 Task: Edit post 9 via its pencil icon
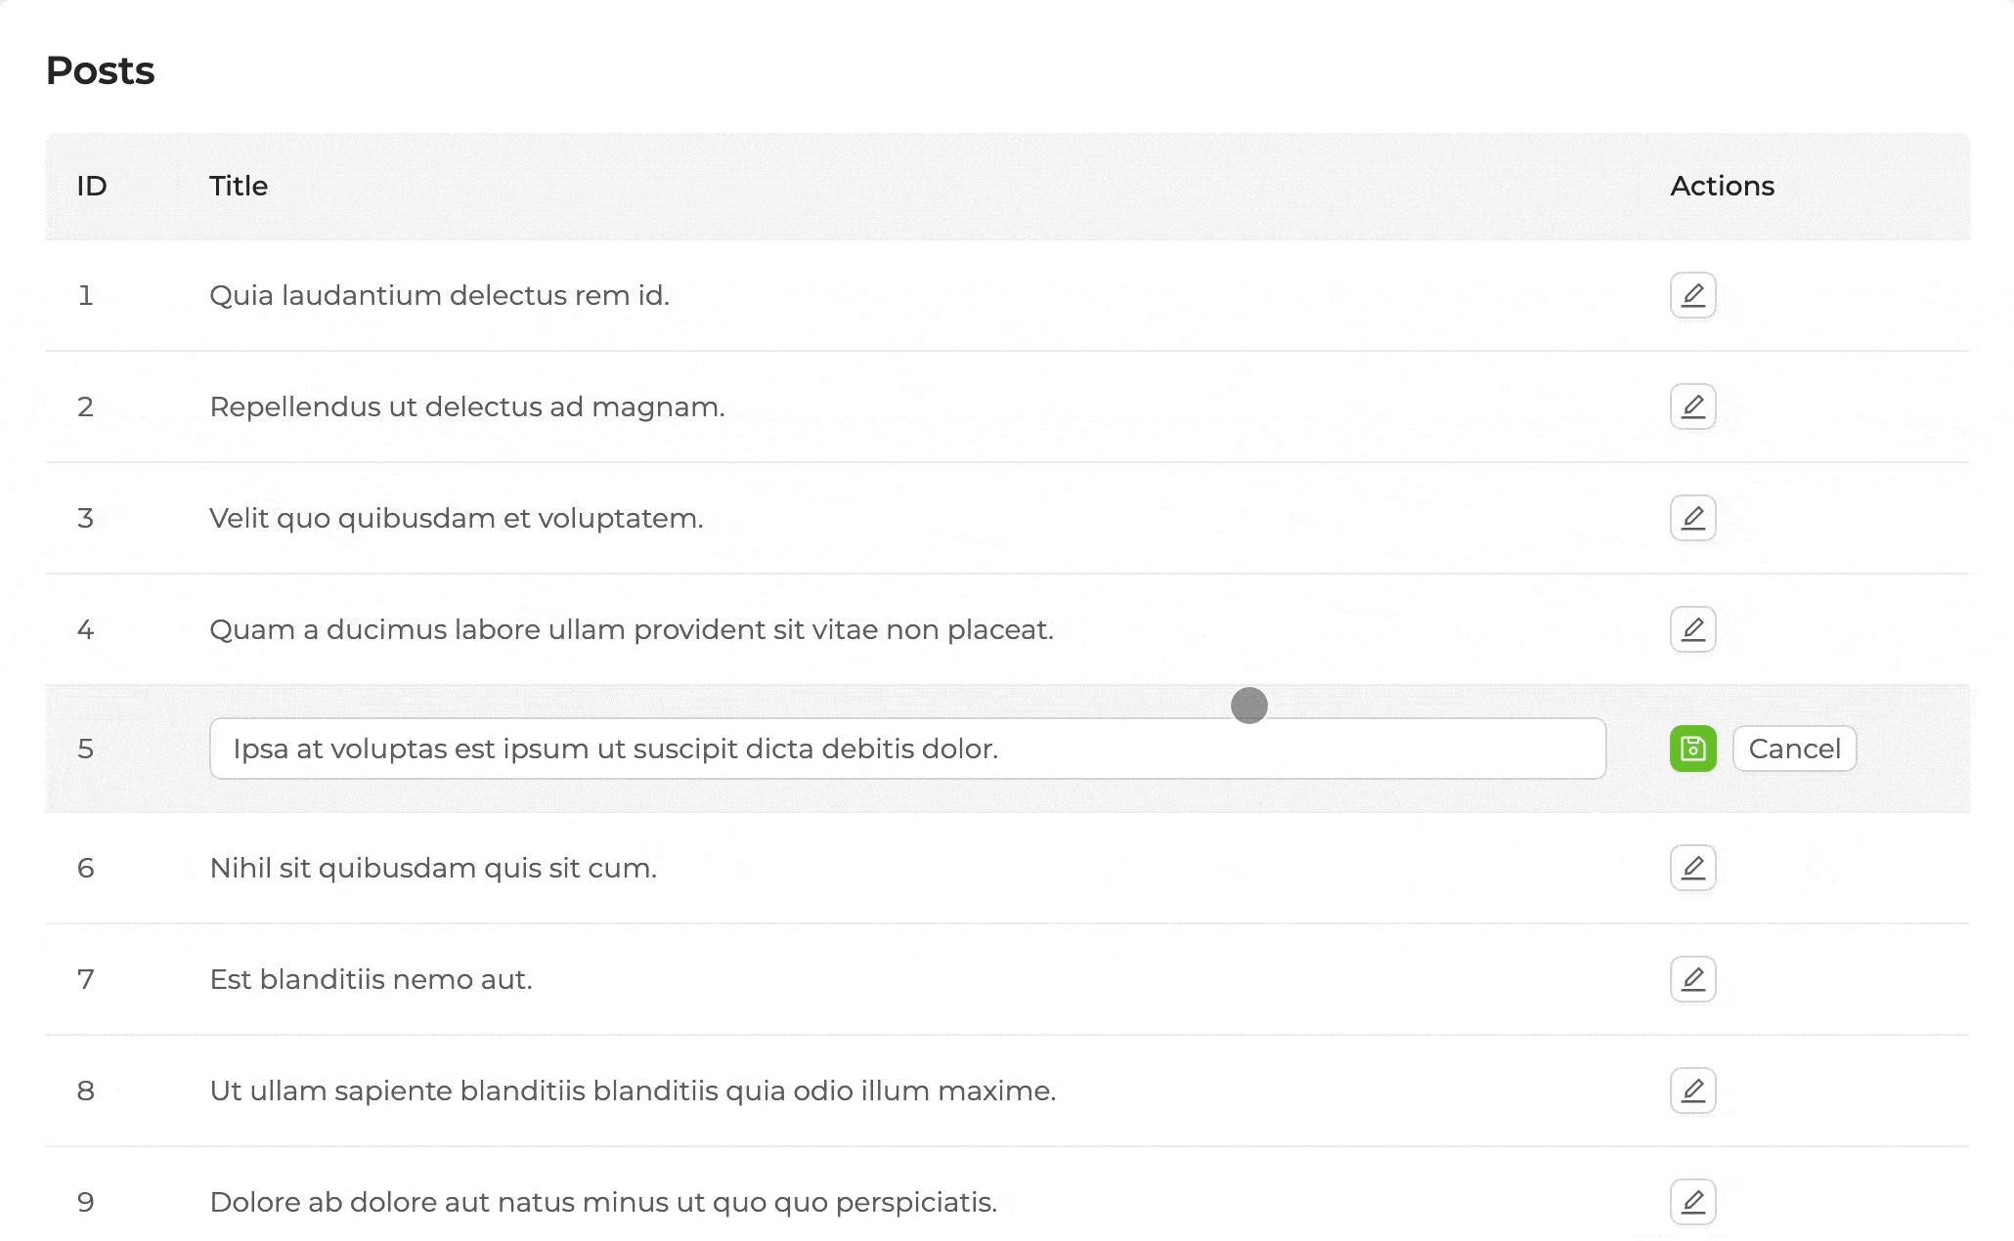click(1692, 1202)
